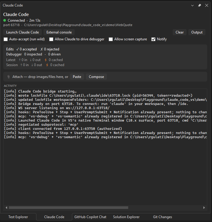Open the External console
The image size is (212, 222).
point(59,32)
